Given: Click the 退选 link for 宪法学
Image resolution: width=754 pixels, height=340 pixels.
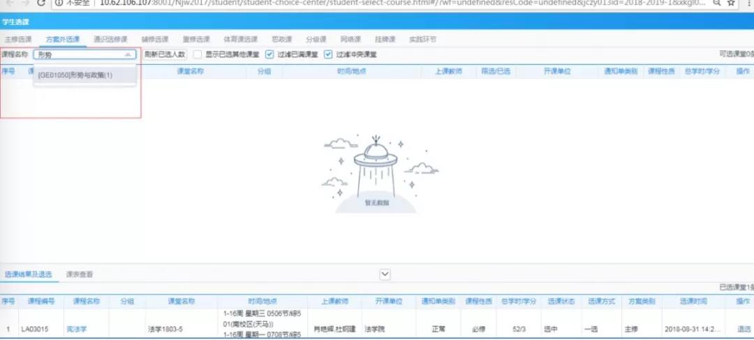Looking at the screenshot, I should tap(743, 329).
